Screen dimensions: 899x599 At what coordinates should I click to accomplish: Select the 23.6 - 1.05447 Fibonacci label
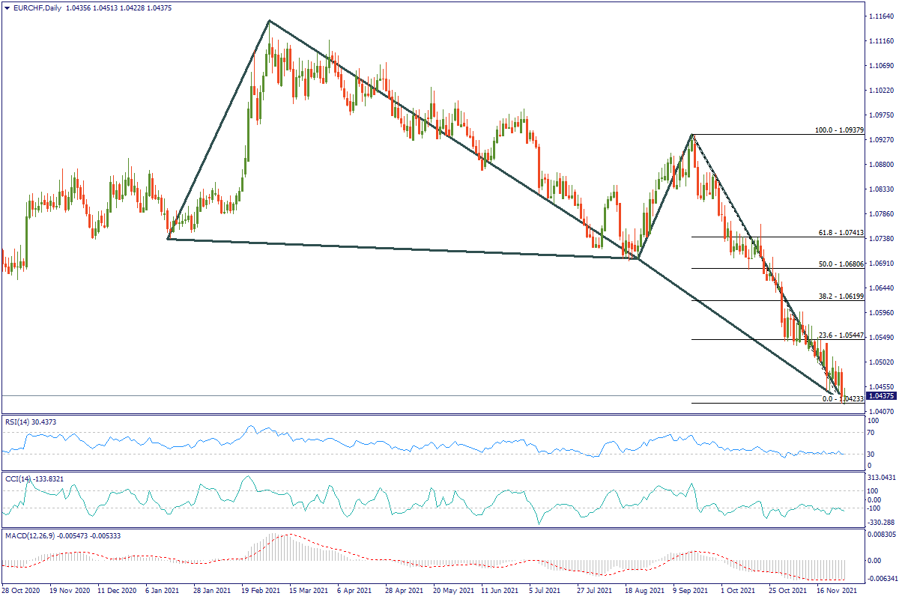(841, 335)
